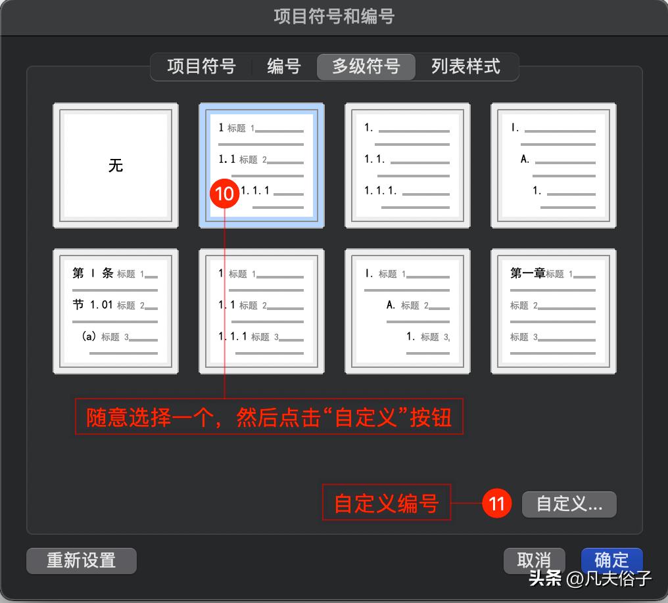Pick the 'I. / A. / 1.' outline style
The height and width of the screenshot is (603, 668).
click(553, 165)
